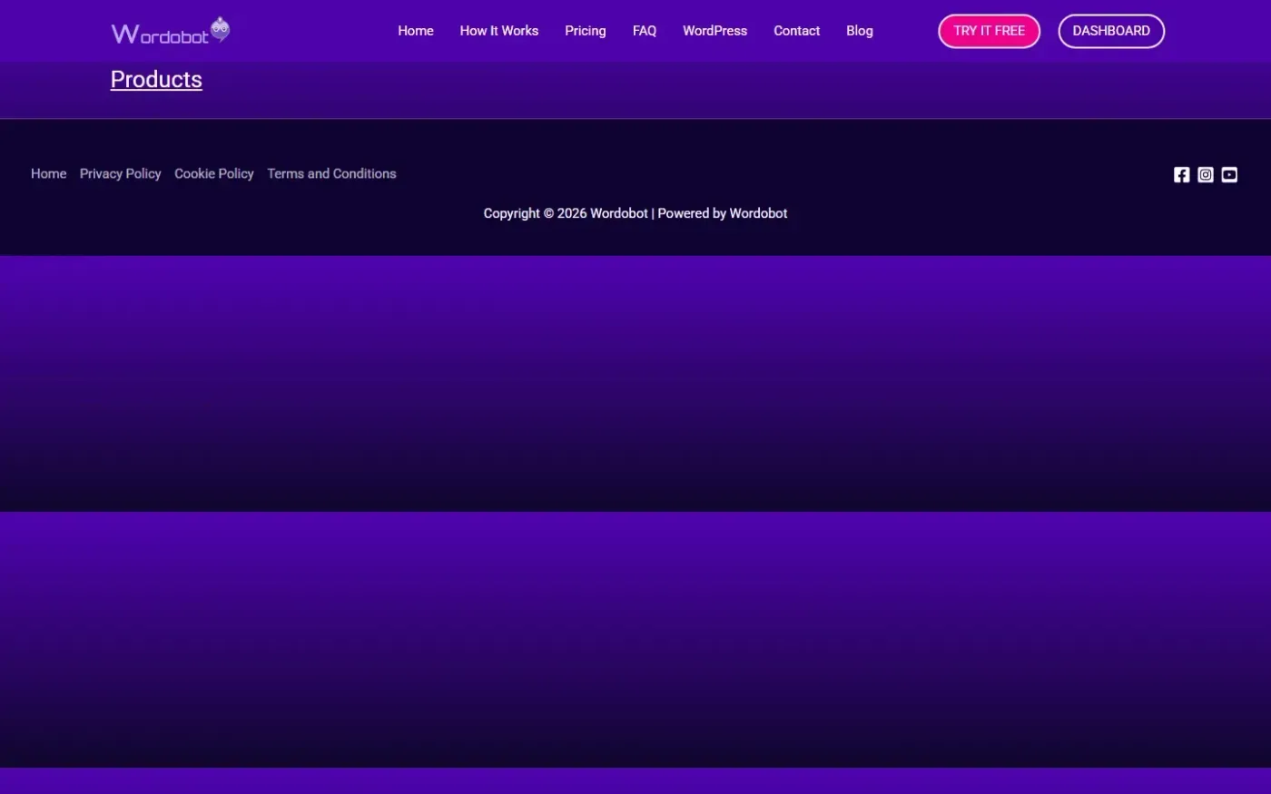Click the 'Copyright © 2026 Wordobot | Powered by Wordobot' text

[635, 213]
